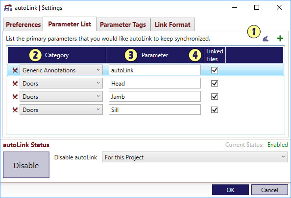291x198 pixels.
Task: Click the Cancel button
Action: pyautogui.click(x=269, y=190)
